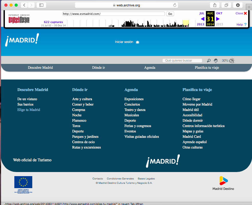Click the highlighted 2014 timeline section

pyautogui.click(x=186, y=23)
